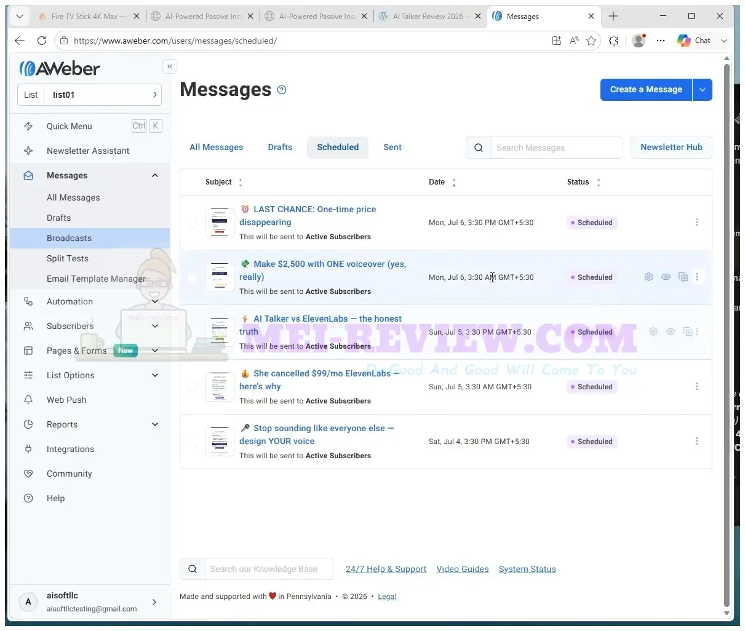Click the search magnifier beside Search Messages

tap(479, 148)
